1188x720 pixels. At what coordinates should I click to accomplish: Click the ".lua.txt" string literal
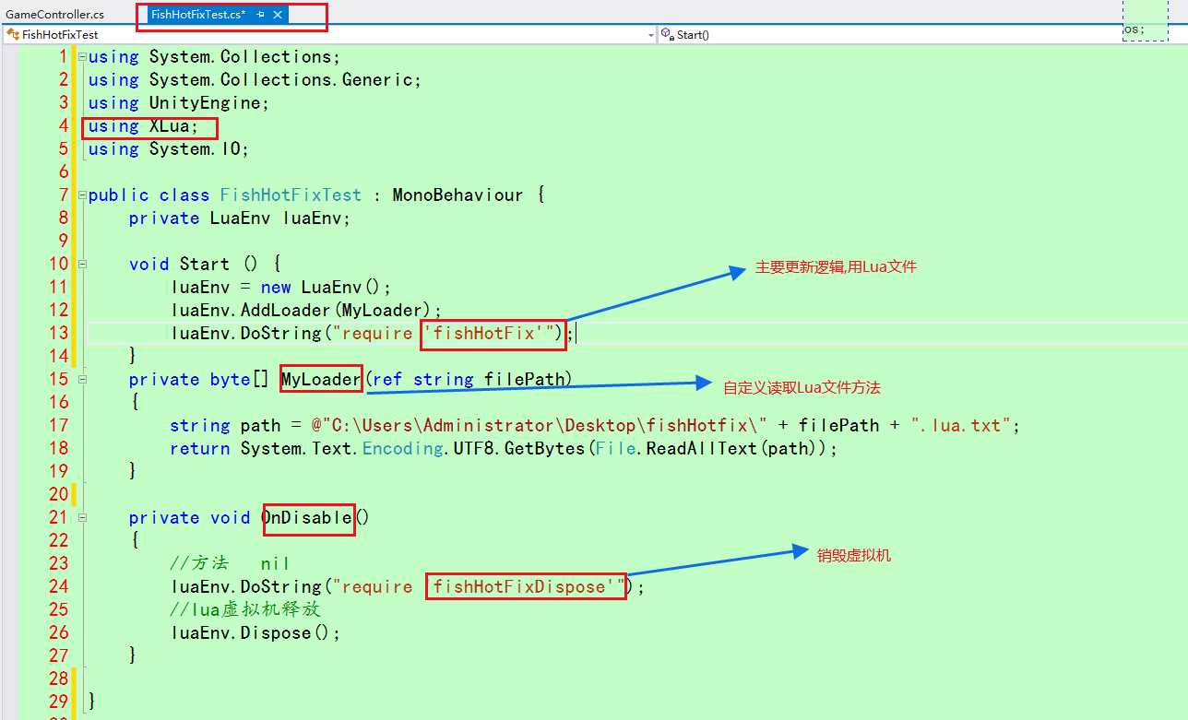961,425
